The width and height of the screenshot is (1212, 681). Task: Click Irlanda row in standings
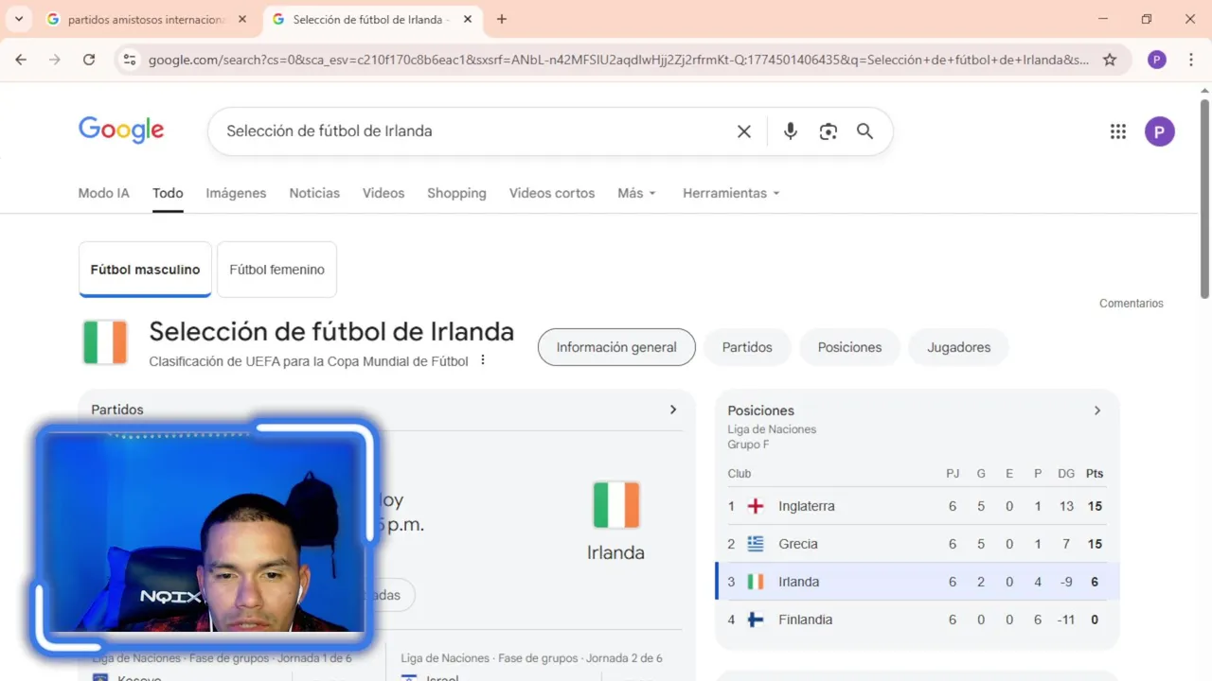917,582
